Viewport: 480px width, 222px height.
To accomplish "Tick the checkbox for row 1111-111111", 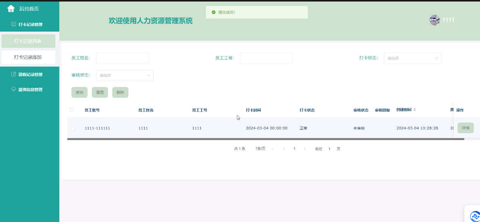I will pos(73,128).
